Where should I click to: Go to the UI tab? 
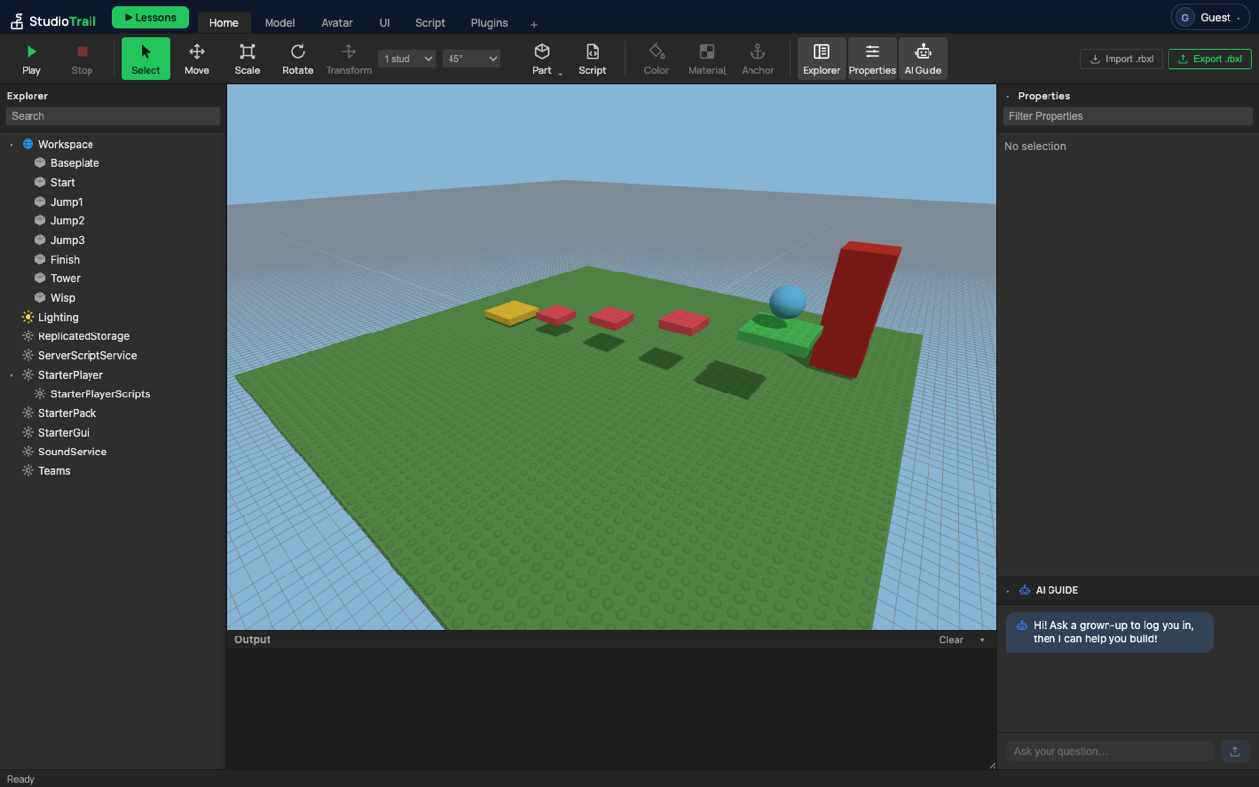click(384, 23)
